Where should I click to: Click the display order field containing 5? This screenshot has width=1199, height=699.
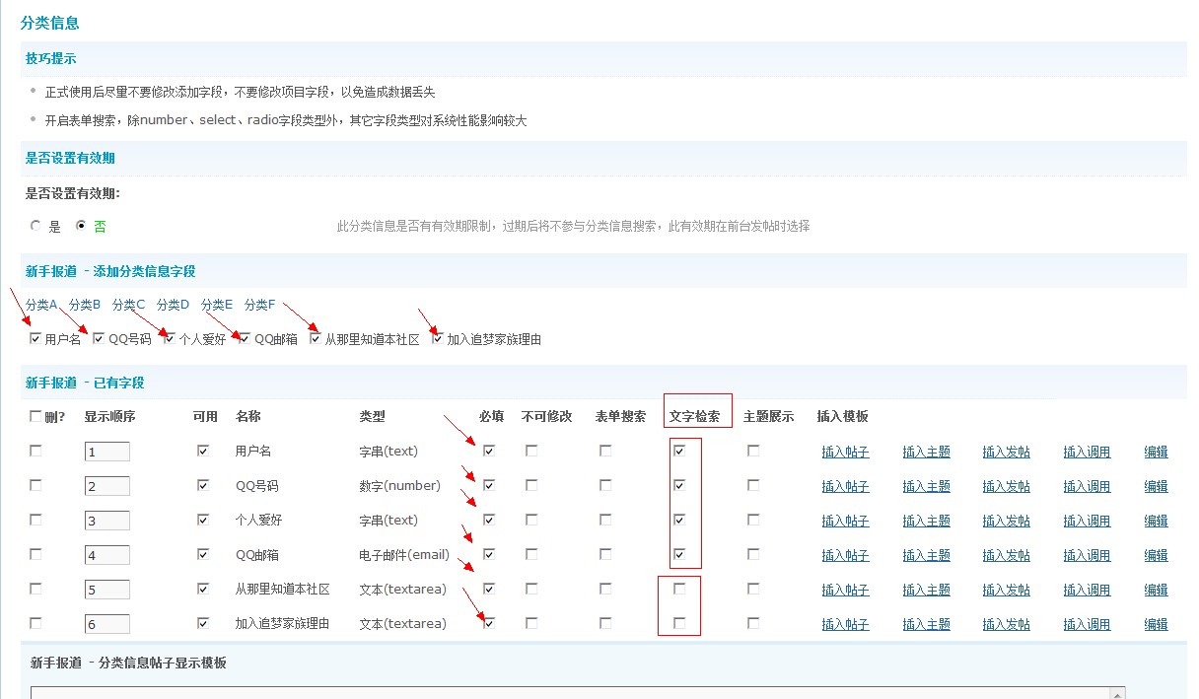(106, 590)
